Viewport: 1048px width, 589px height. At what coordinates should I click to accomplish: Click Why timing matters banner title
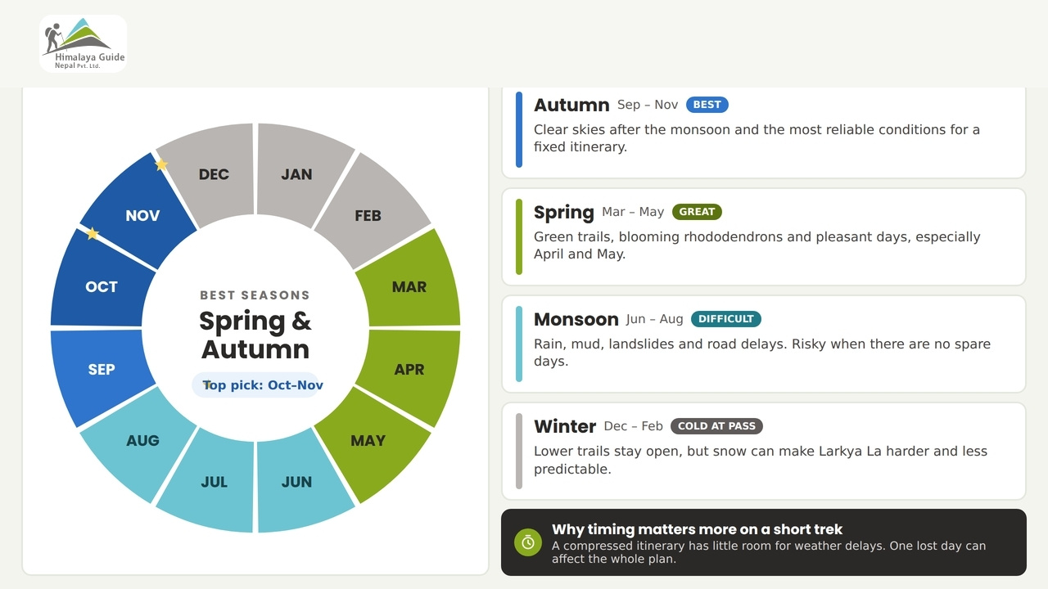click(x=697, y=529)
